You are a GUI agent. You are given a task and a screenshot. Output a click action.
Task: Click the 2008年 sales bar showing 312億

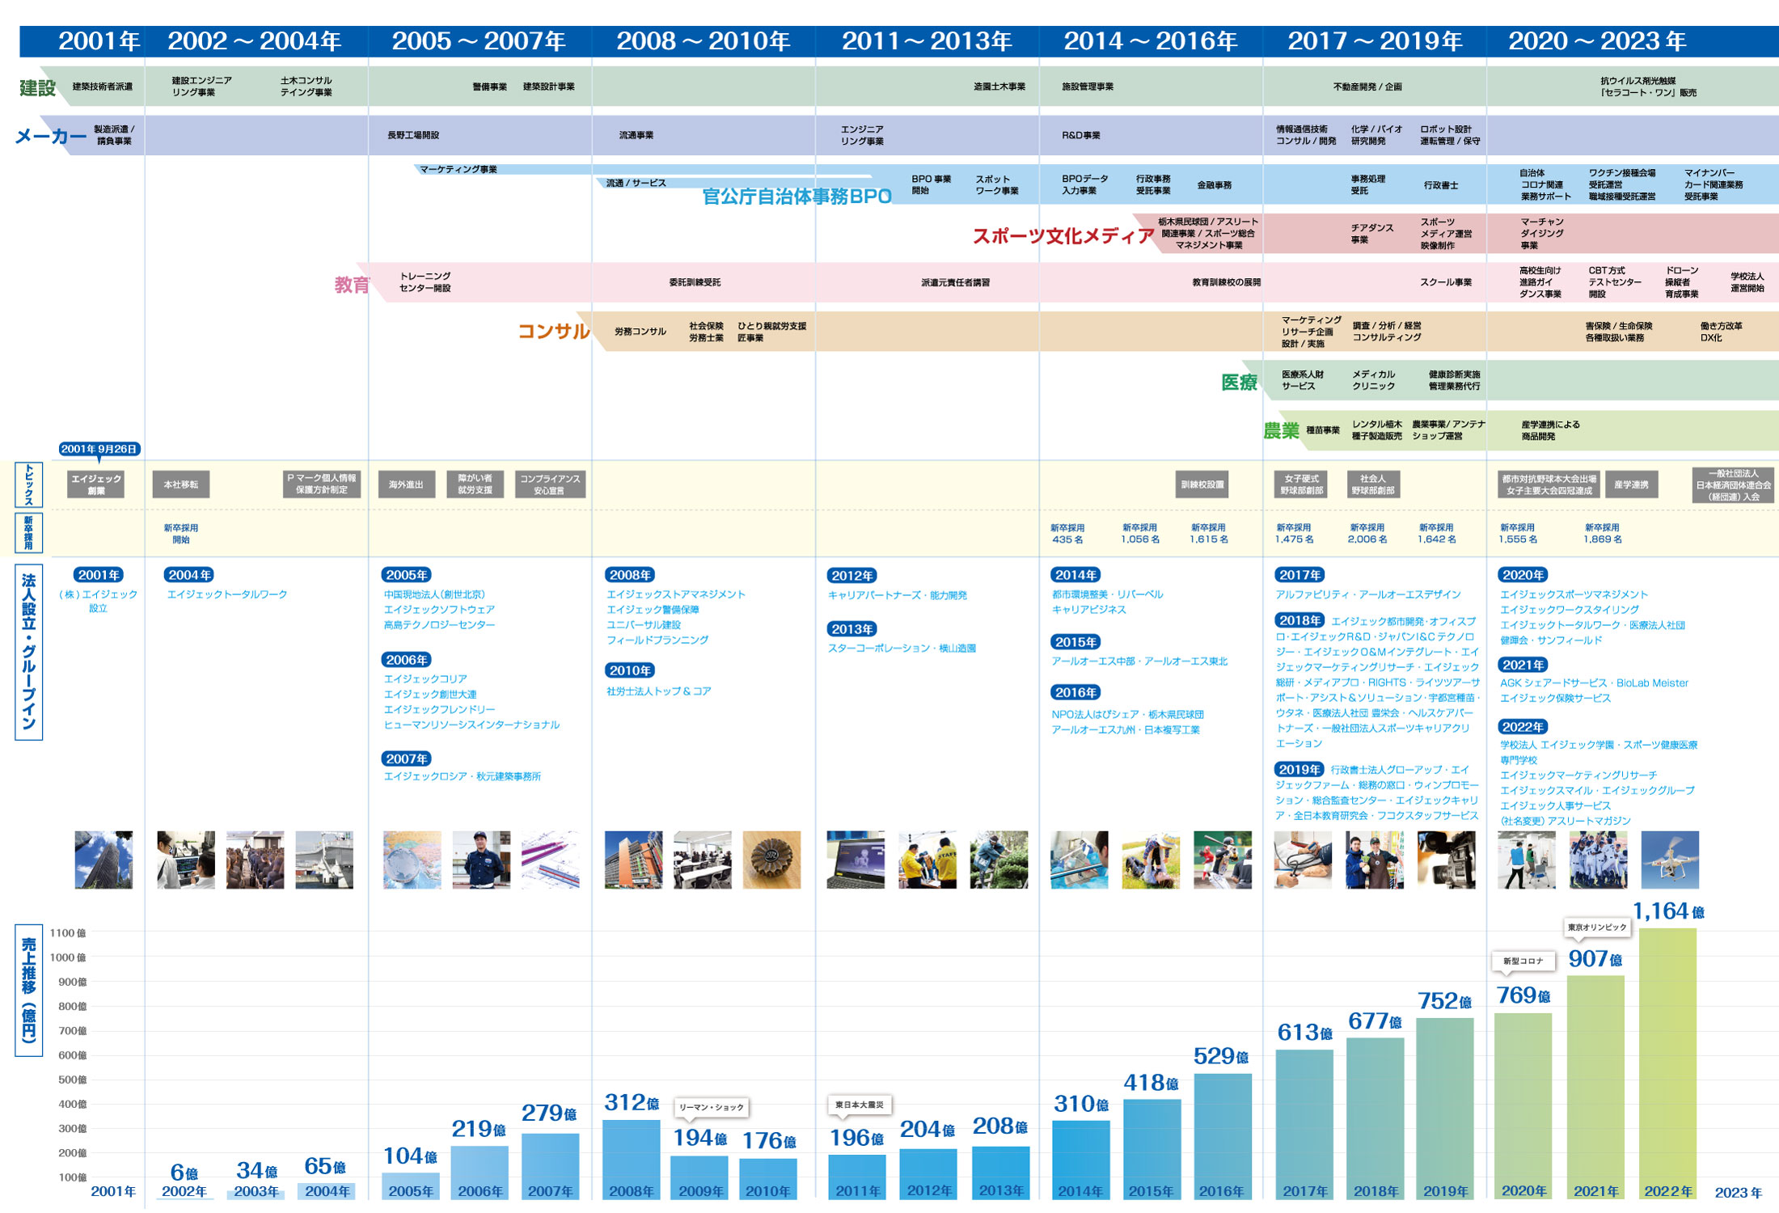(x=632, y=1158)
